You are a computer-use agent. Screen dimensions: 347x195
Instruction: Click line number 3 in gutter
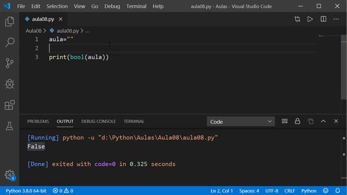coord(37,57)
